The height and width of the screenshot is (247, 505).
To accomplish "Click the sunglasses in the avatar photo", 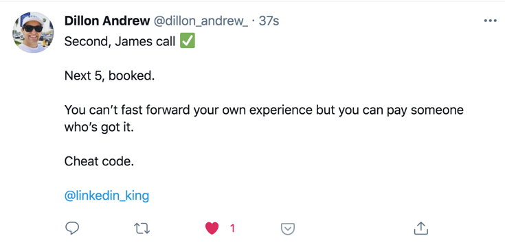I will click(x=33, y=29).
